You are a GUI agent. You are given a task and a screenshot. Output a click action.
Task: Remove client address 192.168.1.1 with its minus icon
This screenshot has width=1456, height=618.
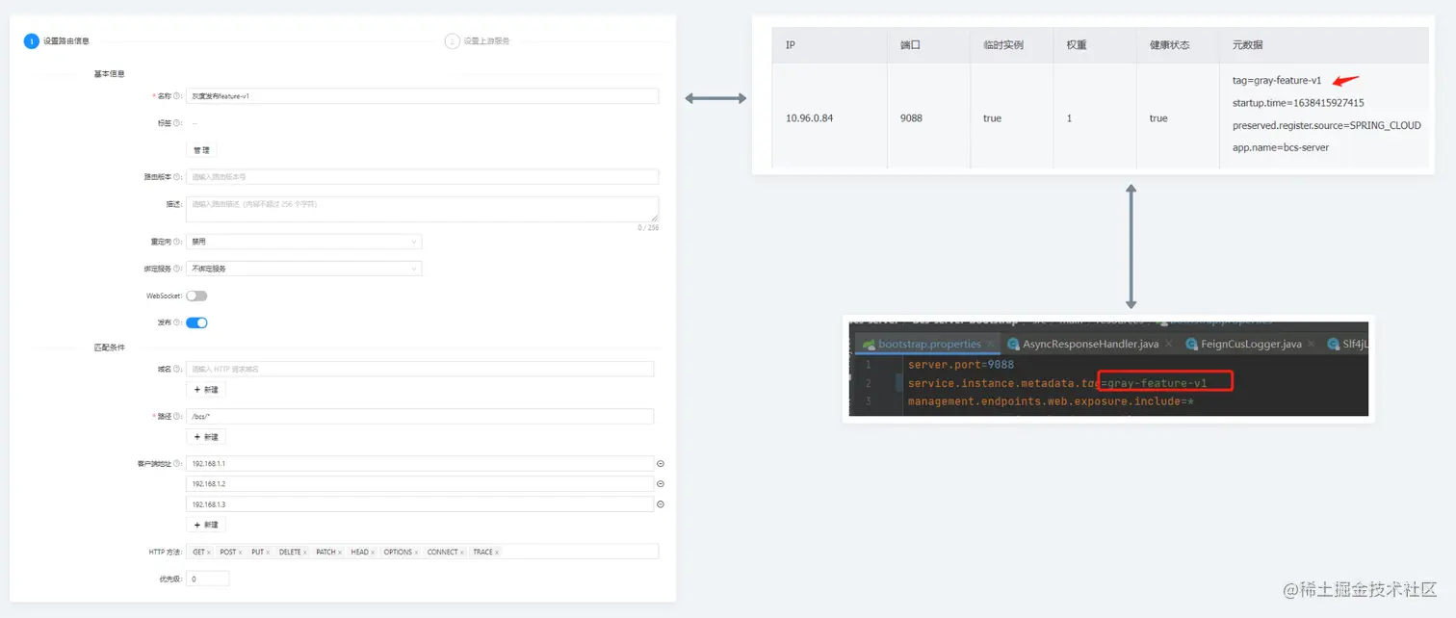[x=661, y=463]
